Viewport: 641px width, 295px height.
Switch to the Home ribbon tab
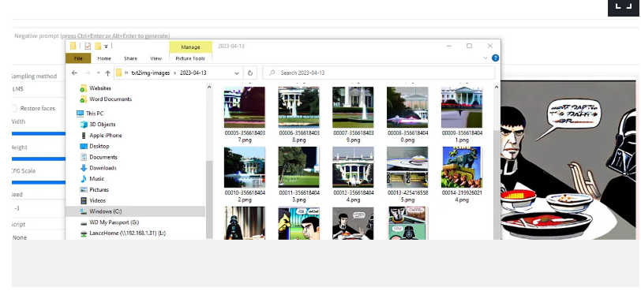tap(104, 58)
